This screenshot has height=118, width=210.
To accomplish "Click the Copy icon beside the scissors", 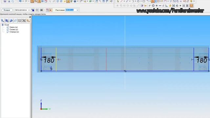I will (x=12, y=1).
